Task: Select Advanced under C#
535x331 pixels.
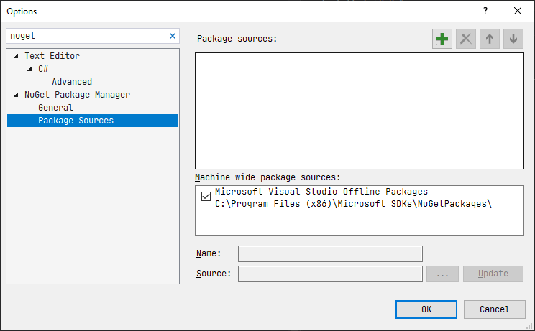Action: [72, 82]
